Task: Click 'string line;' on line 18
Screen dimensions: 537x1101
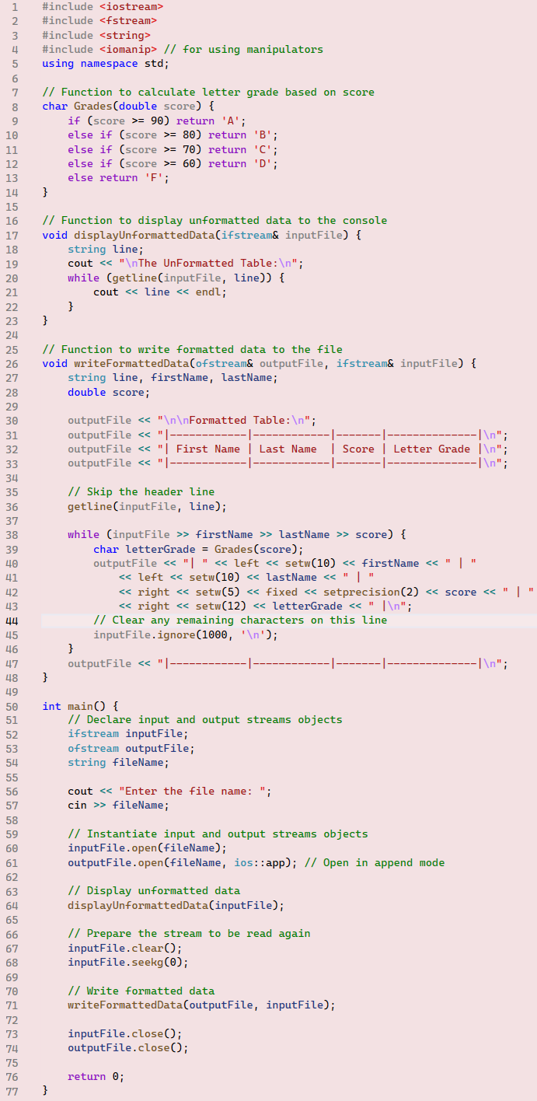Action: click(x=106, y=249)
